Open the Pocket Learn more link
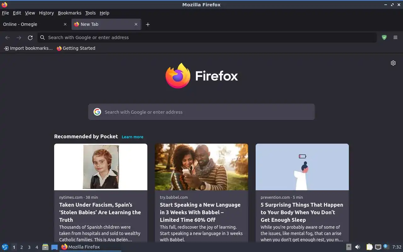403x252 pixels. (133, 137)
